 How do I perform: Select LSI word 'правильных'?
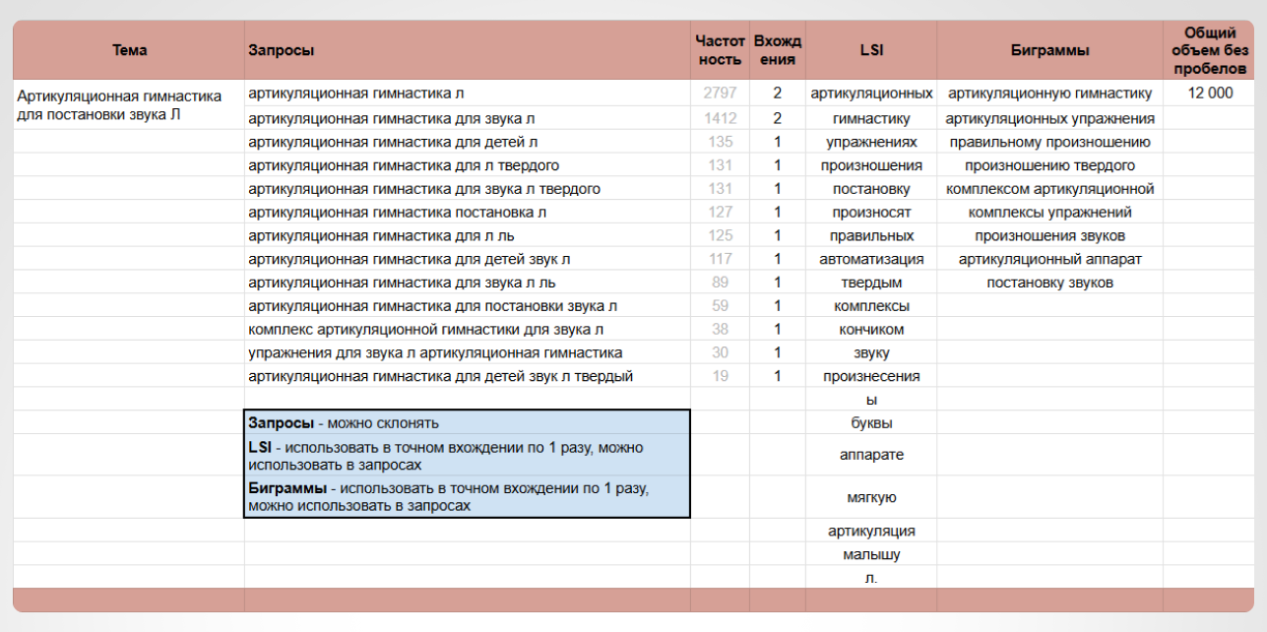(871, 236)
